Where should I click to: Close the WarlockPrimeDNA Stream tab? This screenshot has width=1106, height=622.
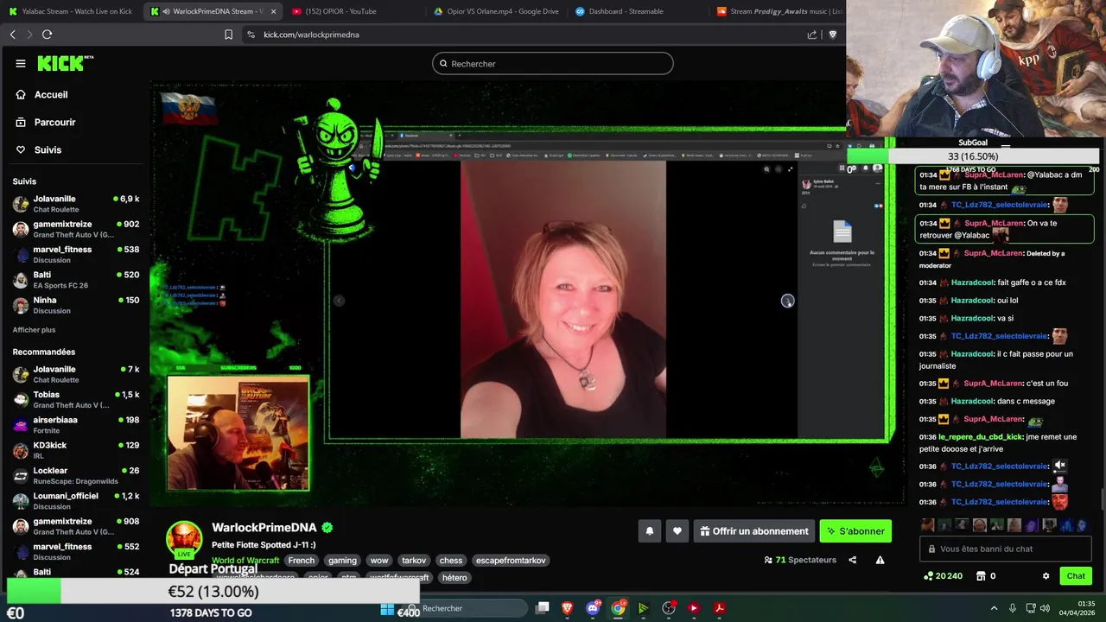pyautogui.click(x=274, y=11)
